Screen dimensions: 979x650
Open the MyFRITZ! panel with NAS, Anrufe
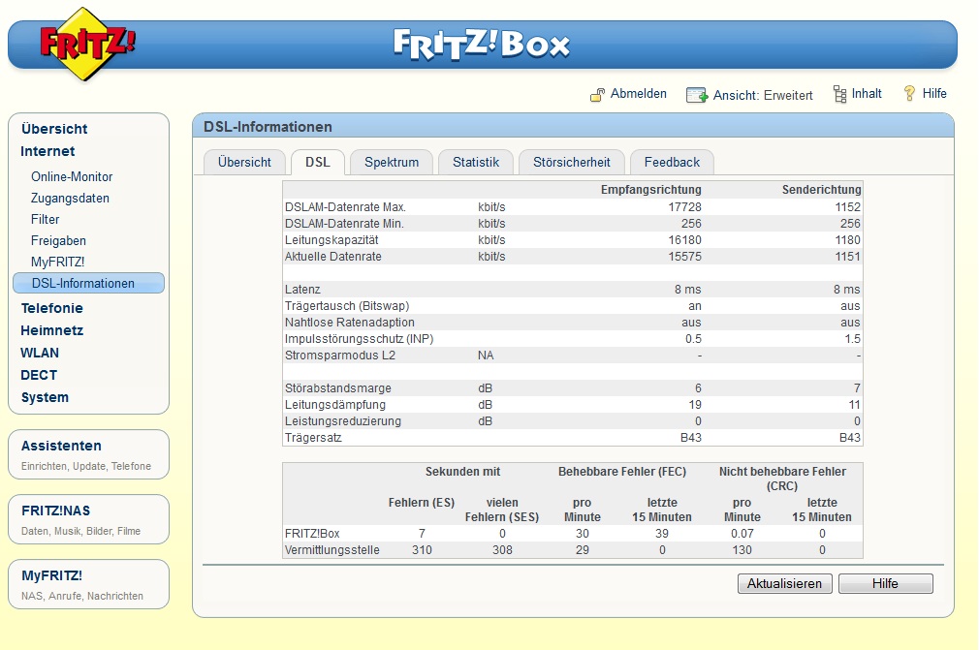click(x=88, y=584)
